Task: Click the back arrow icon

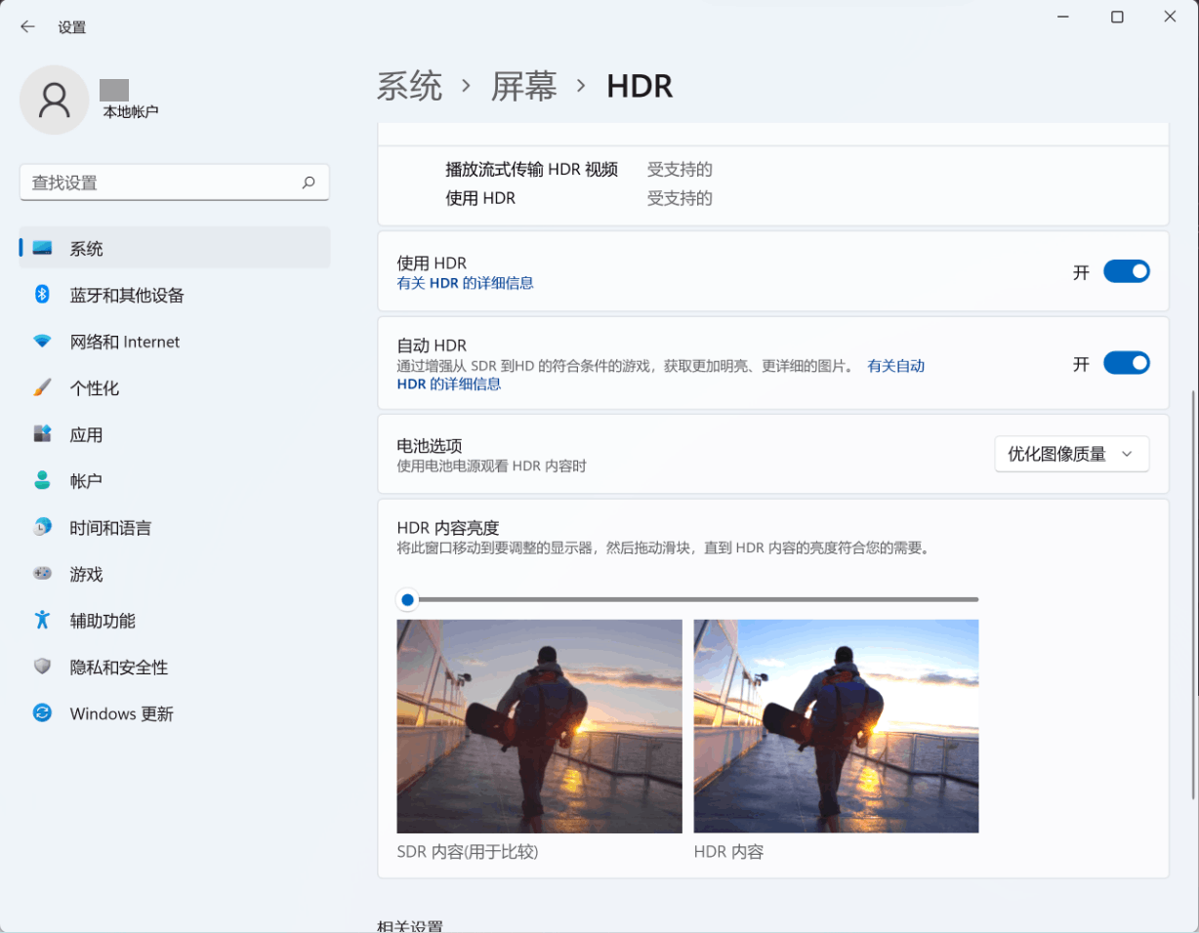Action: pos(27,26)
